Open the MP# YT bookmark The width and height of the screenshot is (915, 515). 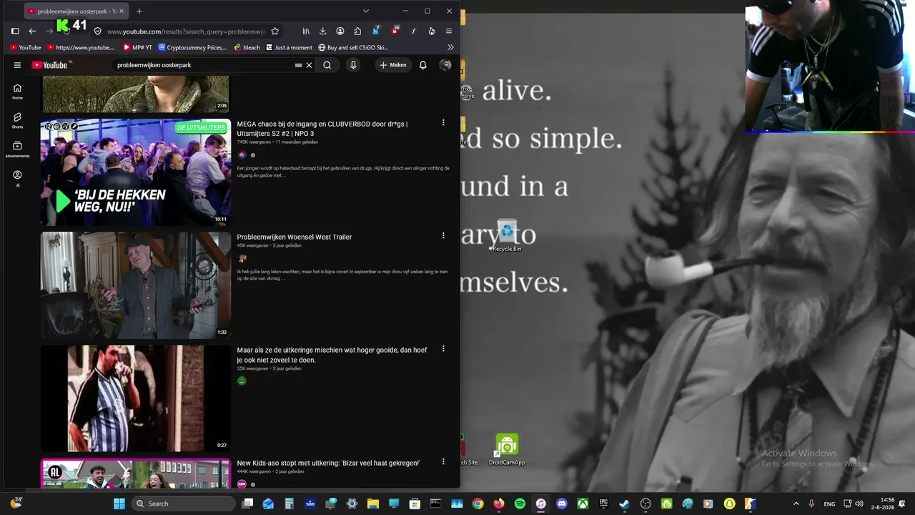137,48
